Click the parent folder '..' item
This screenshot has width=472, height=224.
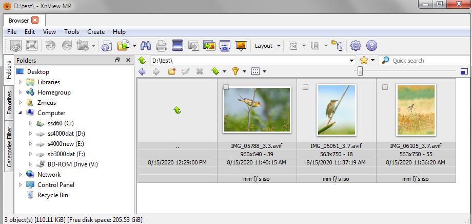[x=178, y=130]
